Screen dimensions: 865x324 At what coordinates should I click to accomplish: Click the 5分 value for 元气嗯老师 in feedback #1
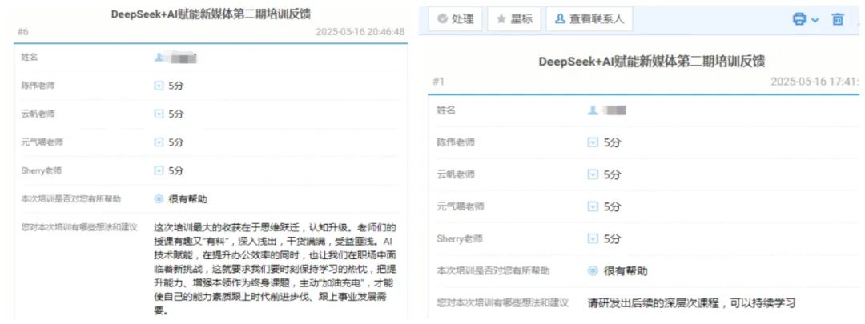[x=612, y=206]
